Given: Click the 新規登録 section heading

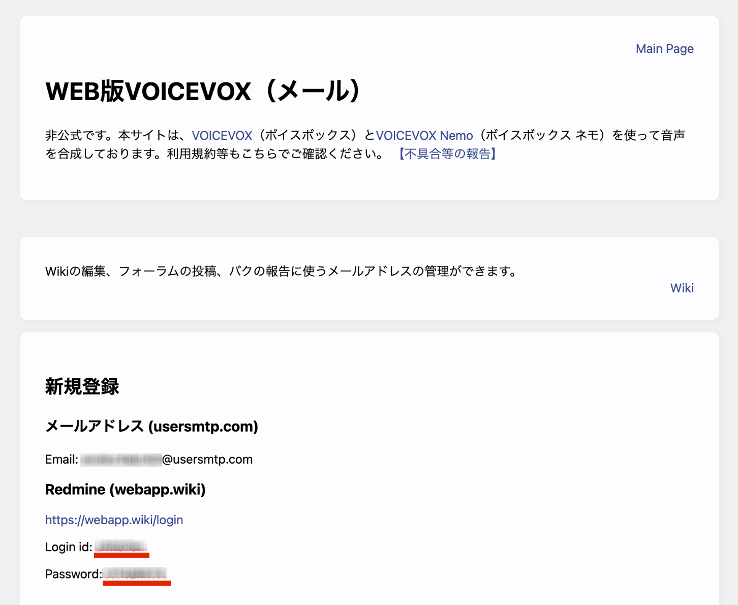Looking at the screenshot, I should coord(82,386).
